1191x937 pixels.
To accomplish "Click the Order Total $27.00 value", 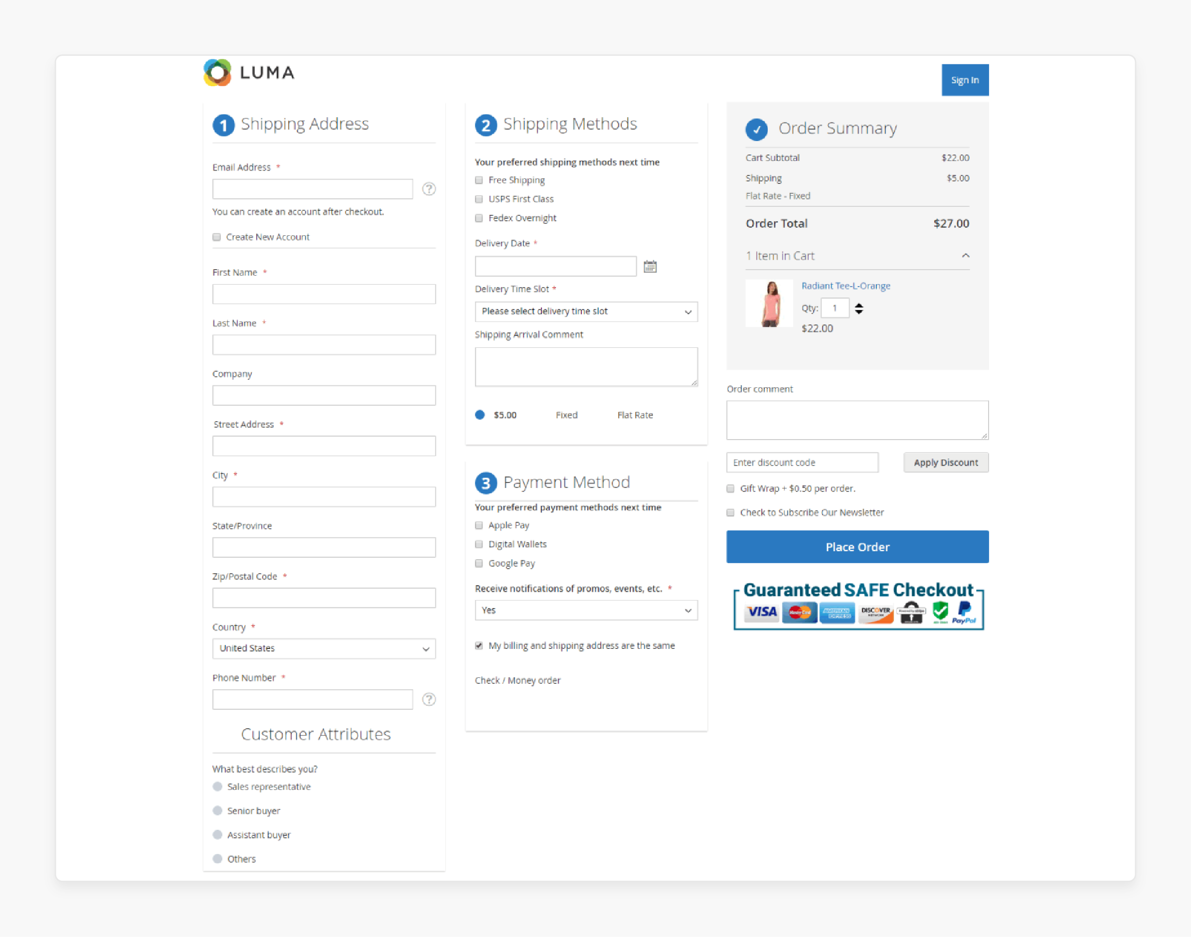I will click(x=951, y=223).
